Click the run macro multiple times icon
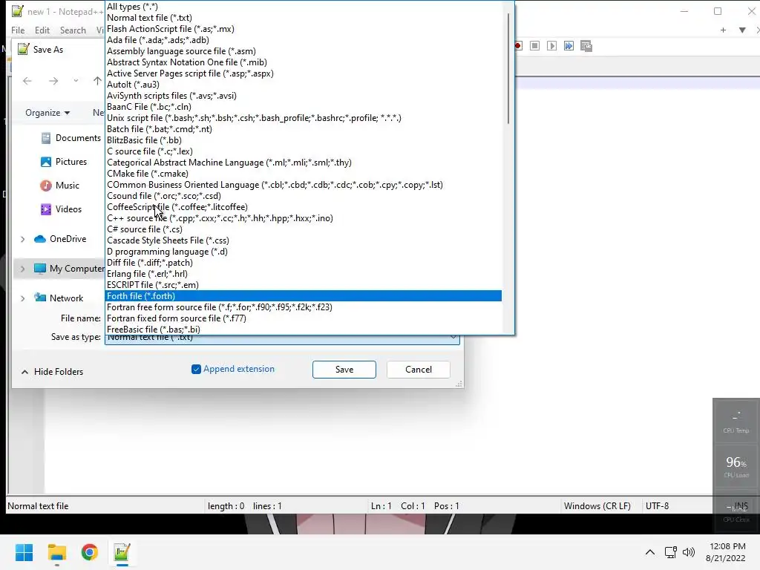Screen dimensions: 760x570 569,46
